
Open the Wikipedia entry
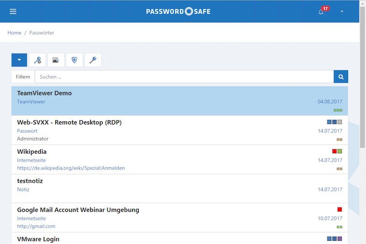(x=179, y=159)
